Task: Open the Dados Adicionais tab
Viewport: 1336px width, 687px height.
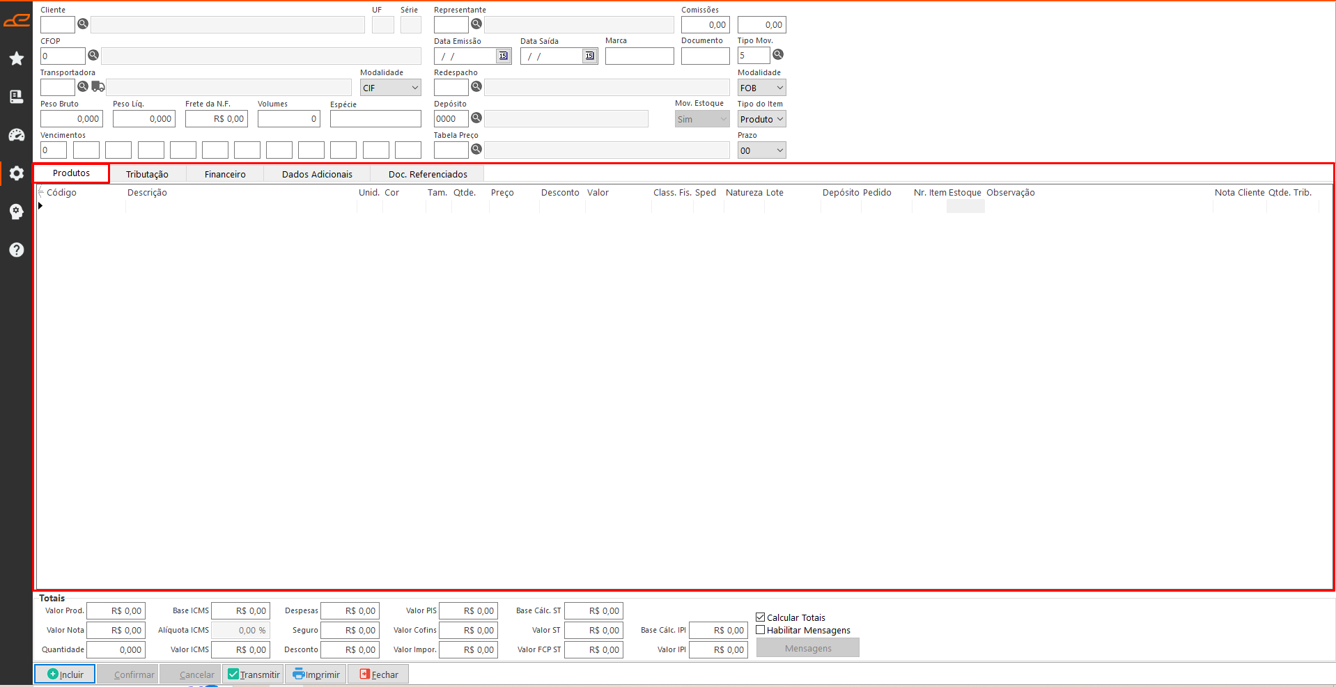Action: click(317, 174)
